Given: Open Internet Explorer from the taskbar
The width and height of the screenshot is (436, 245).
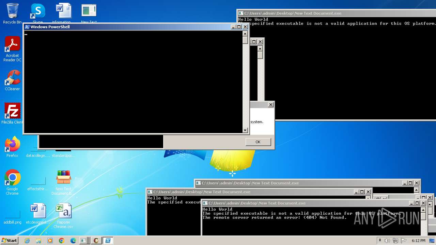Looking at the screenshot, I should pos(27,241).
